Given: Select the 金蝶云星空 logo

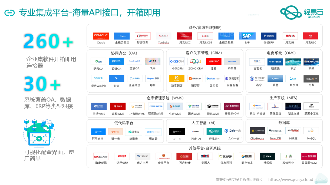Looking at the screenshot, I should [122, 36].
